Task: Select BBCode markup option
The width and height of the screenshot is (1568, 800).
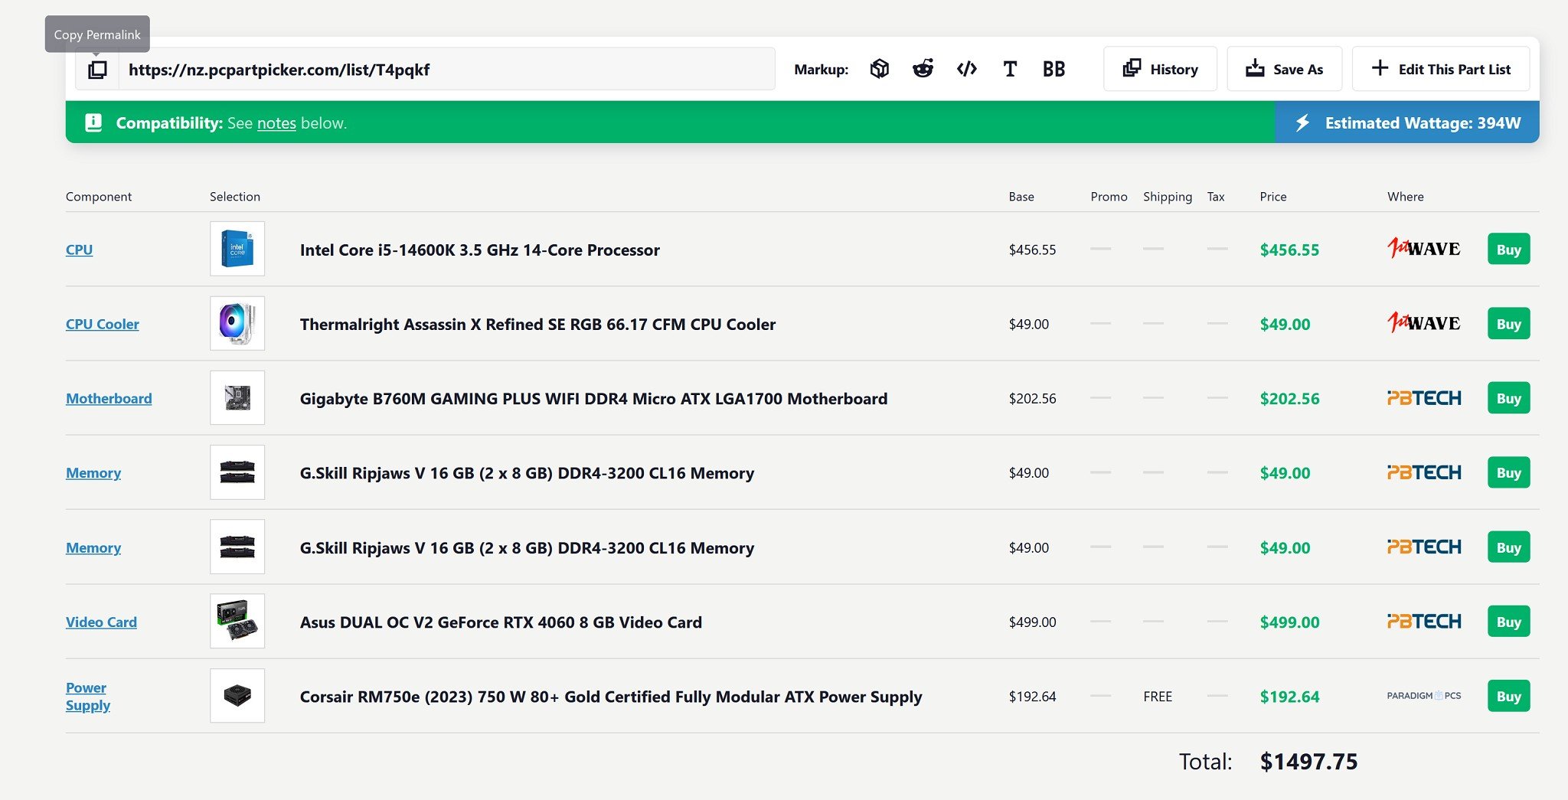Action: tap(1053, 69)
